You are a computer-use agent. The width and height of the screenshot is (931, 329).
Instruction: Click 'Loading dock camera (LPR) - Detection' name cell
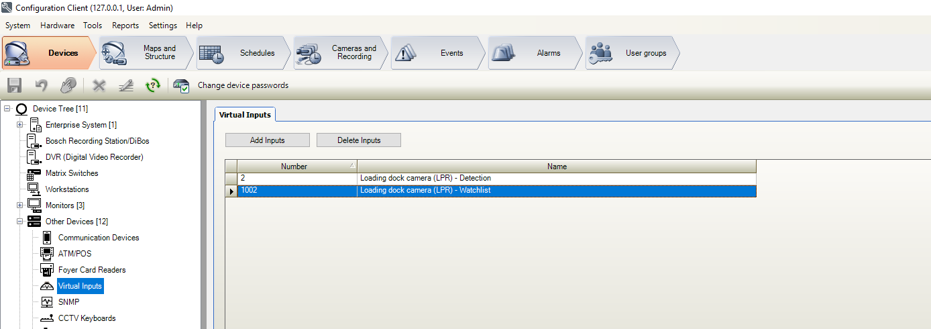(557, 179)
